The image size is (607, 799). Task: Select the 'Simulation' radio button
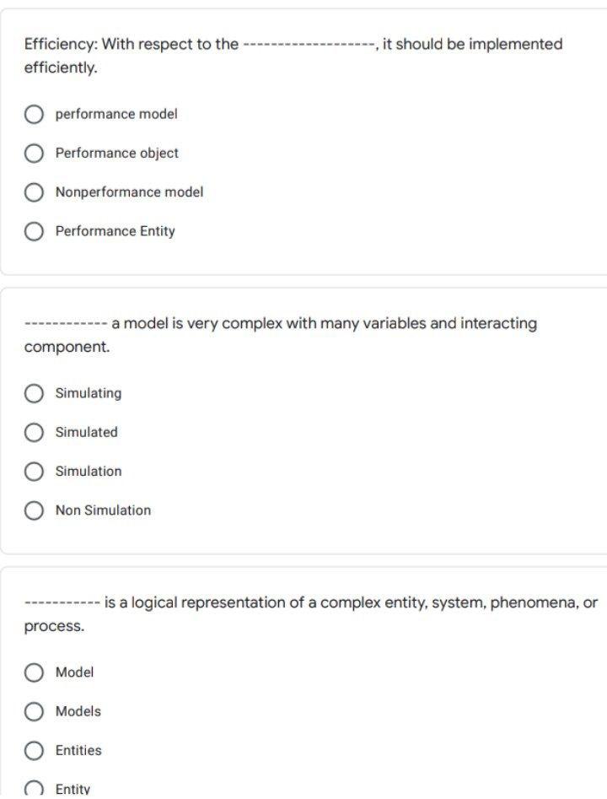point(34,471)
